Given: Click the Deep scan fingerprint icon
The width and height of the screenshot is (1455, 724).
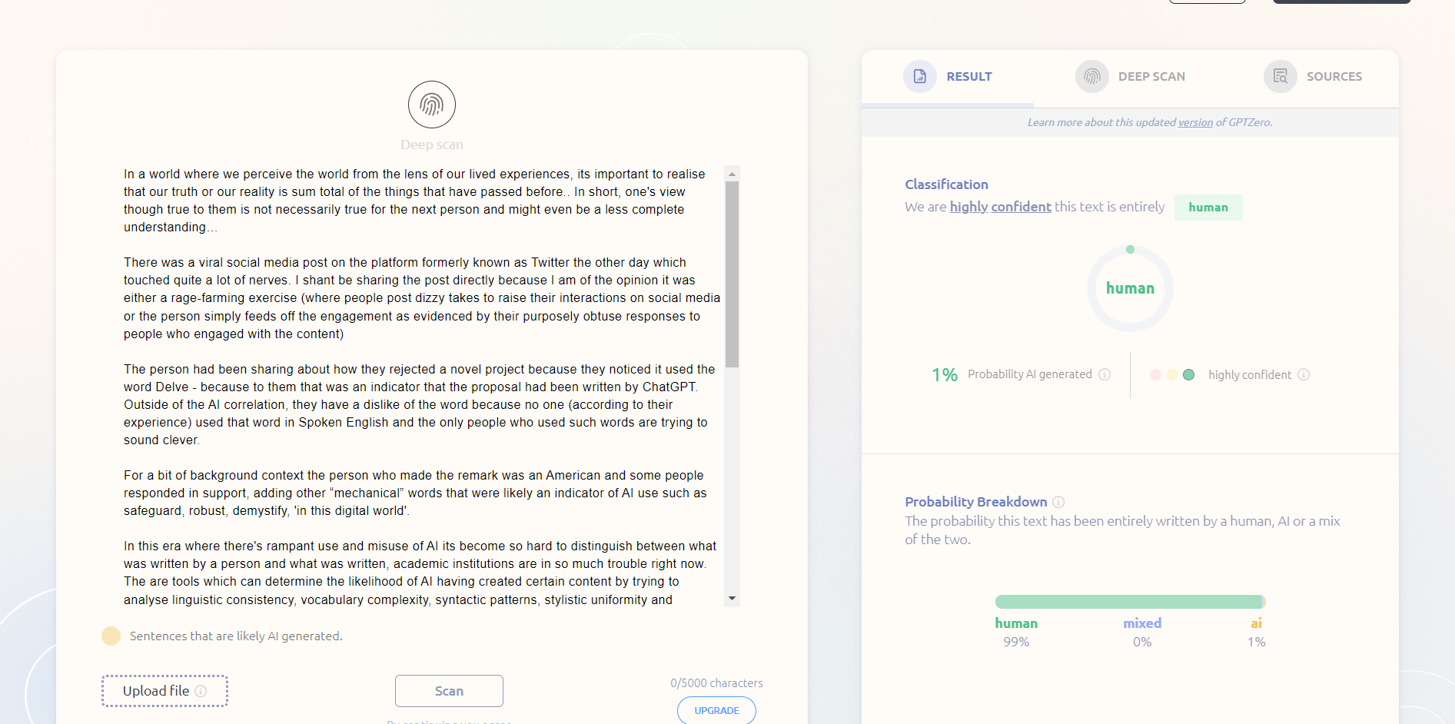Looking at the screenshot, I should click(431, 105).
